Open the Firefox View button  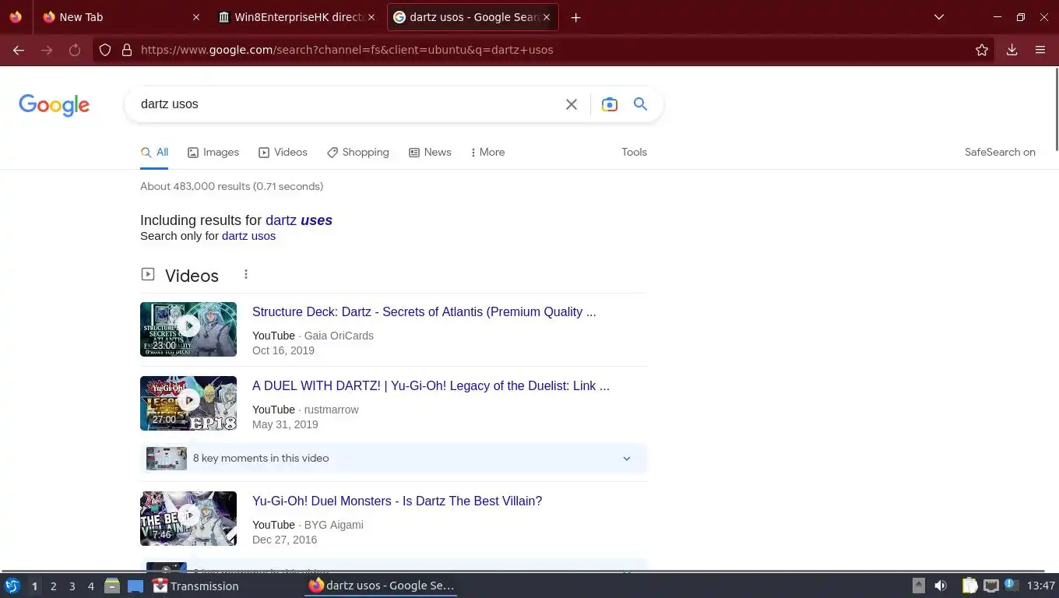click(x=16, y=17)
